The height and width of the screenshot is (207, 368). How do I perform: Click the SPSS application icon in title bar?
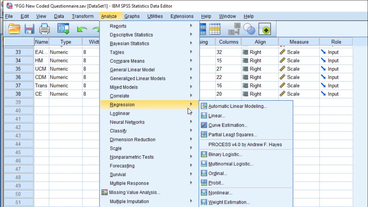coord(9,5)
